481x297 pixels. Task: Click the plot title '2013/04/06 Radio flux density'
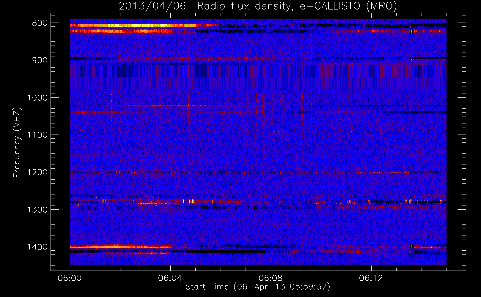coord(257,6)
